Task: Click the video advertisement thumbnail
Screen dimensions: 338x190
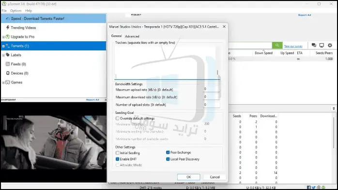Action: [x=53, y=142]
